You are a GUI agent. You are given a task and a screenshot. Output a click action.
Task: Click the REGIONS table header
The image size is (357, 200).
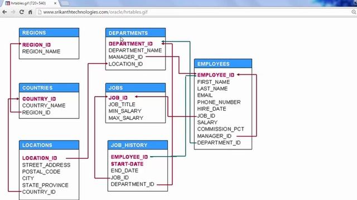coord(49,33)
